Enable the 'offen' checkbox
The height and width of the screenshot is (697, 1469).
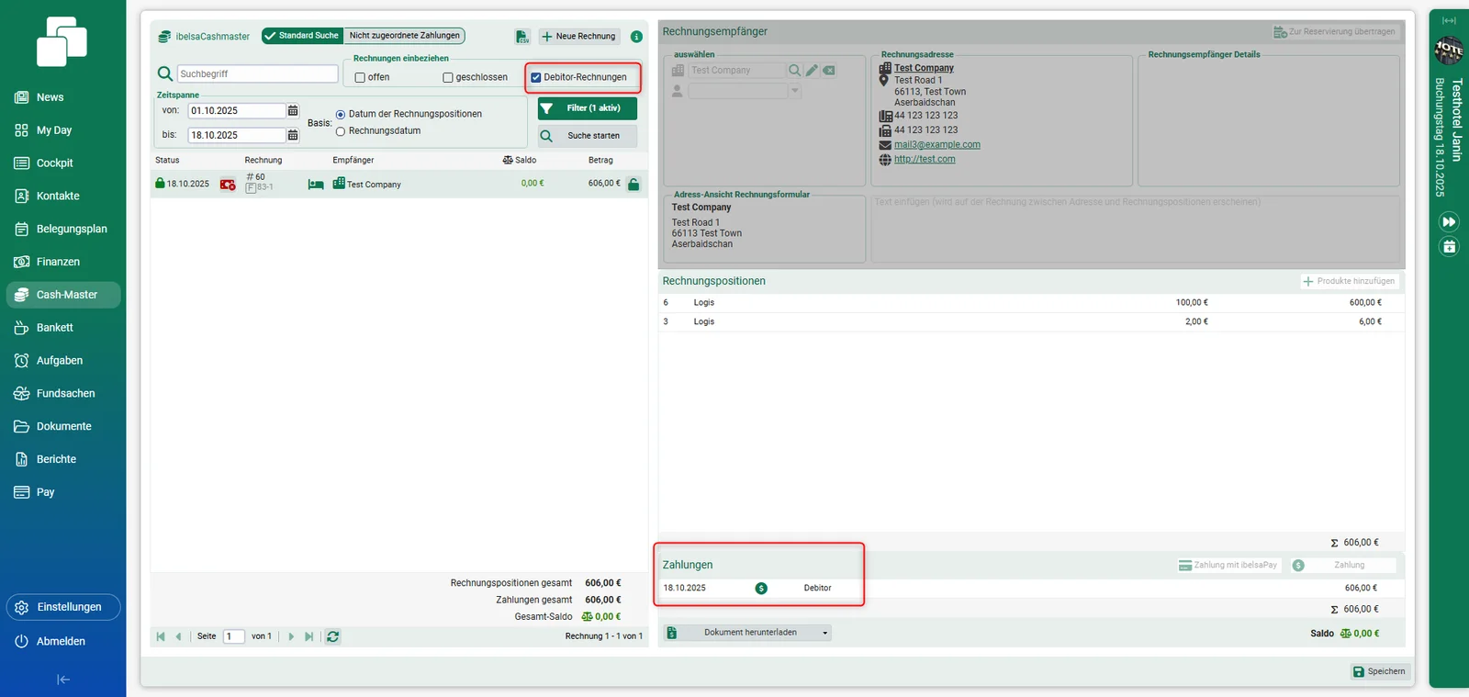pyautogui.click(x=360, y=78)
